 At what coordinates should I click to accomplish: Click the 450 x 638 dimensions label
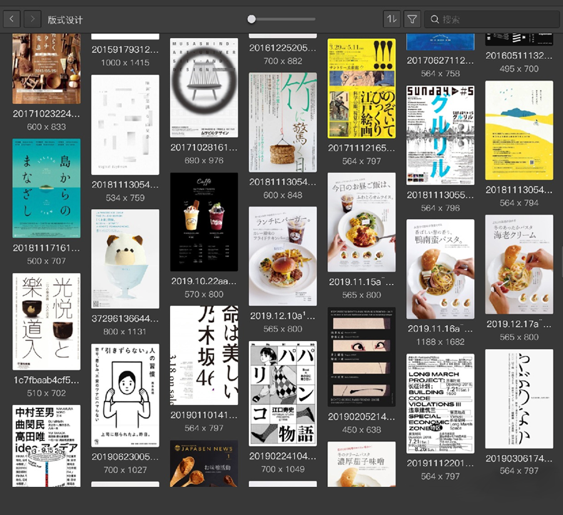tap(362, 430)
